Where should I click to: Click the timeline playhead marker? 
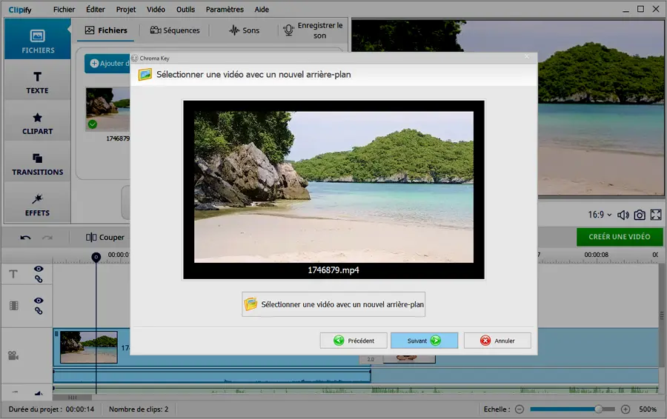pyautogui.click(x=96, y=257)
